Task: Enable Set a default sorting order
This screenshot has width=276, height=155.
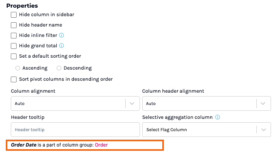Action: click(14, 56)
